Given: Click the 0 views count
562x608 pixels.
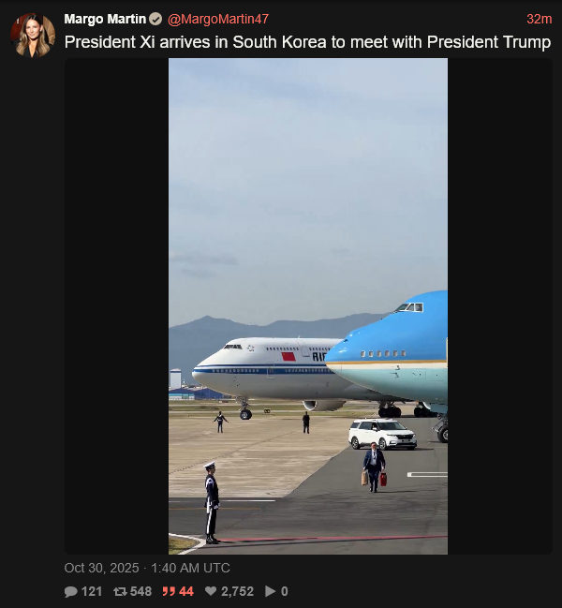Looking at the screenshot, I should [285, 591].
